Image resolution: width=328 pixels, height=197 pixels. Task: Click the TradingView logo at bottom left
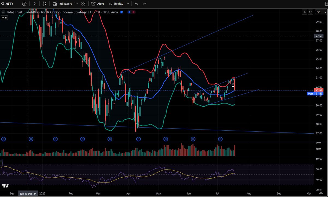[5, 186]
